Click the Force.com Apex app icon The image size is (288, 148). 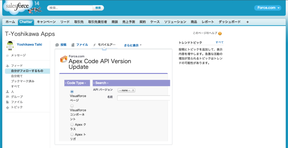coord(64,59)
